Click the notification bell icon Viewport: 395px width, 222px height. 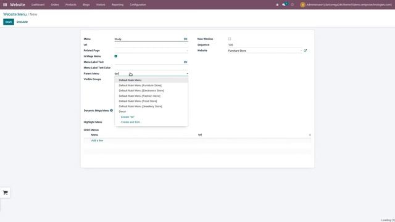tap(277, 4)
